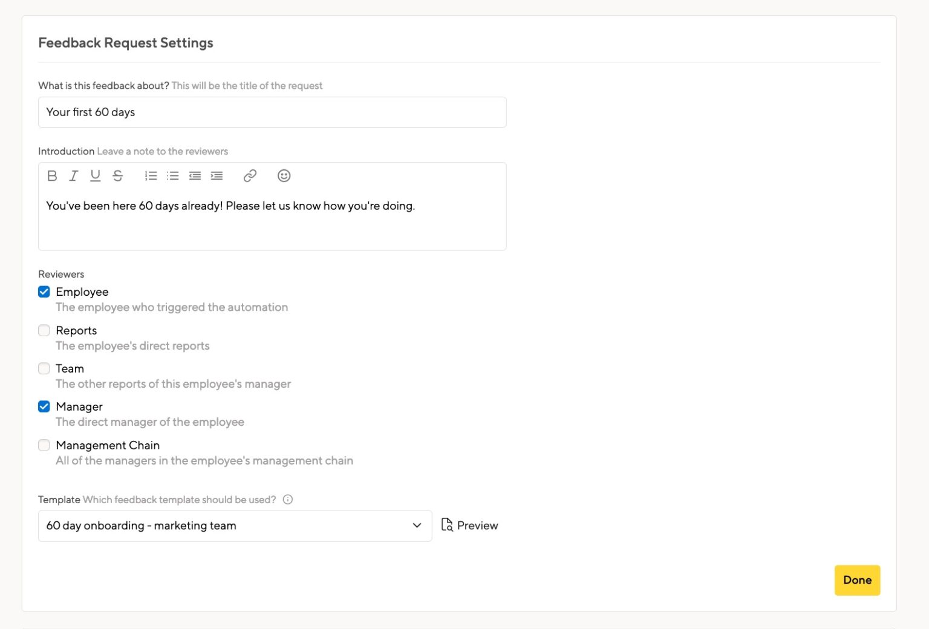Expand the indent options with increase indent icon

pos(217,176)
